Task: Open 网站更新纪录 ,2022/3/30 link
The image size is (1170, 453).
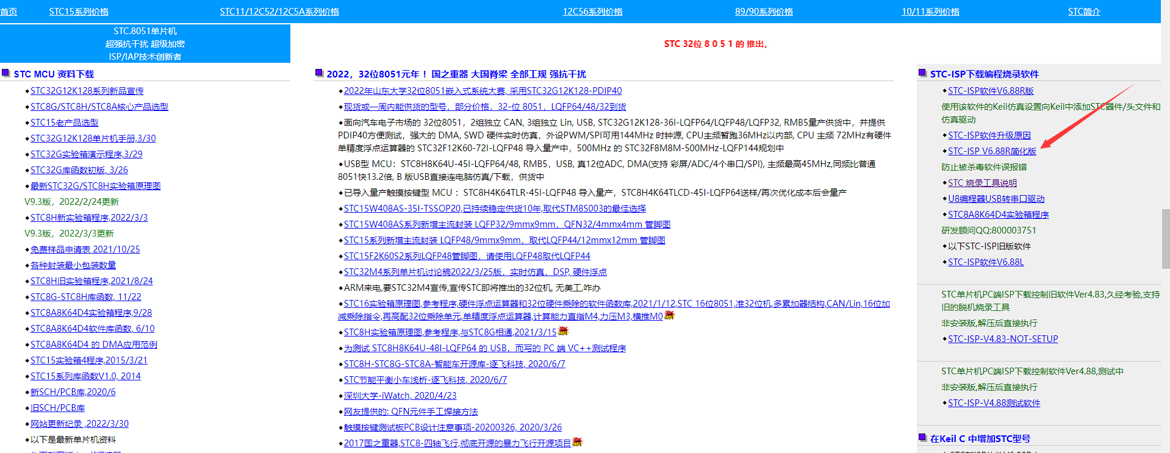Action: click(x=79, y=424)
